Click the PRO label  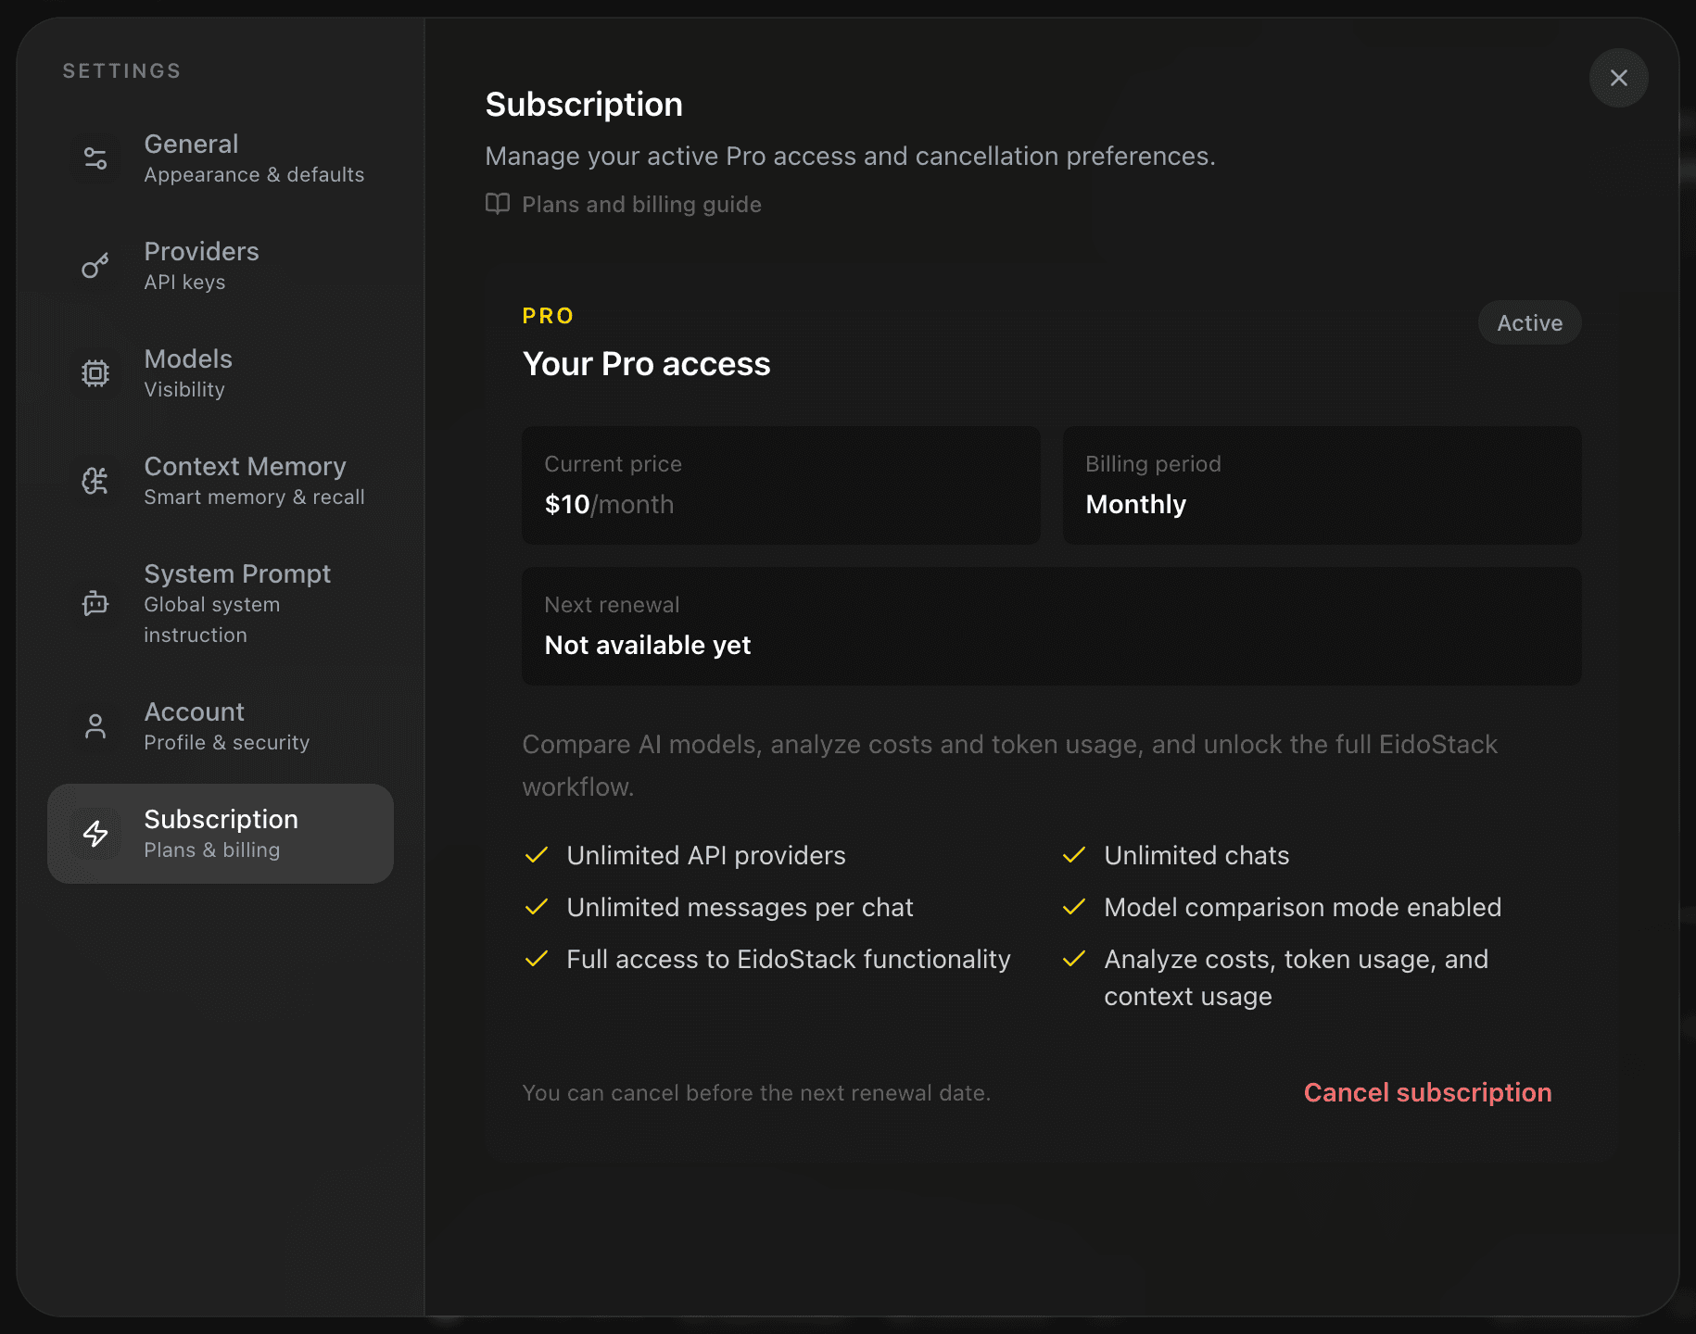(x=548, y=316)
